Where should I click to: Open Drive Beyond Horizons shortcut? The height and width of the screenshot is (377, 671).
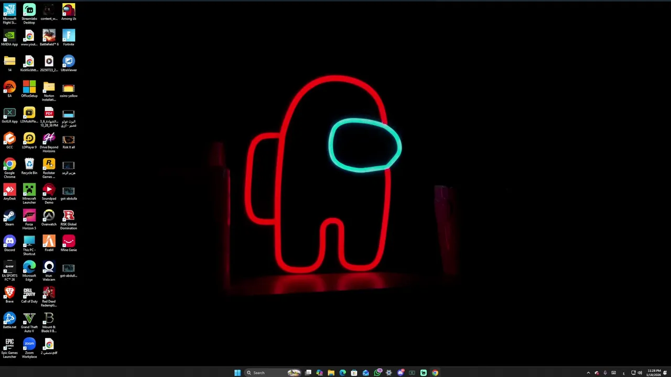(49, 142)
